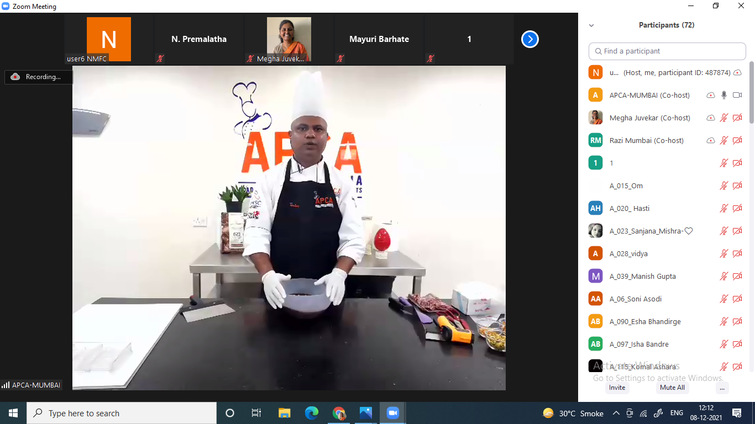The height and width of the screenshot is (424, 755).
Task: Open the more options '...' button
Action: pyautogui.click(x=722, y=388)
